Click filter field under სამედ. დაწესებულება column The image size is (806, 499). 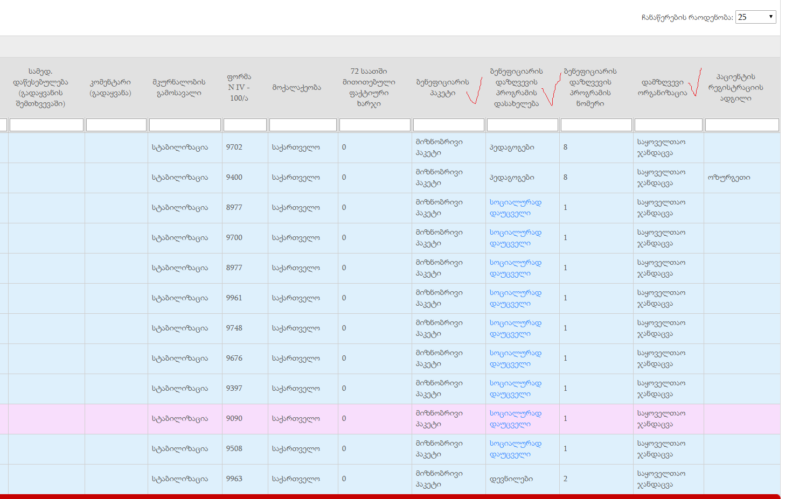pos(46,125)
